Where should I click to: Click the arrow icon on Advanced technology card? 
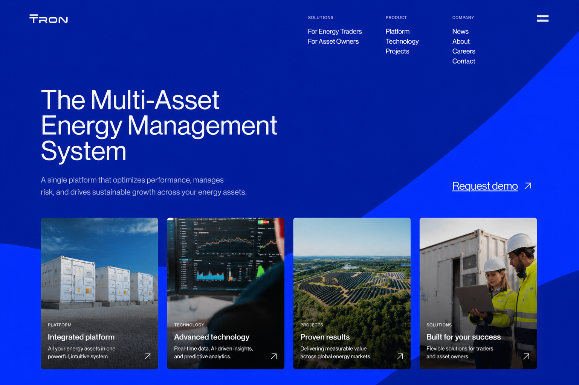(x=274, y=356)
